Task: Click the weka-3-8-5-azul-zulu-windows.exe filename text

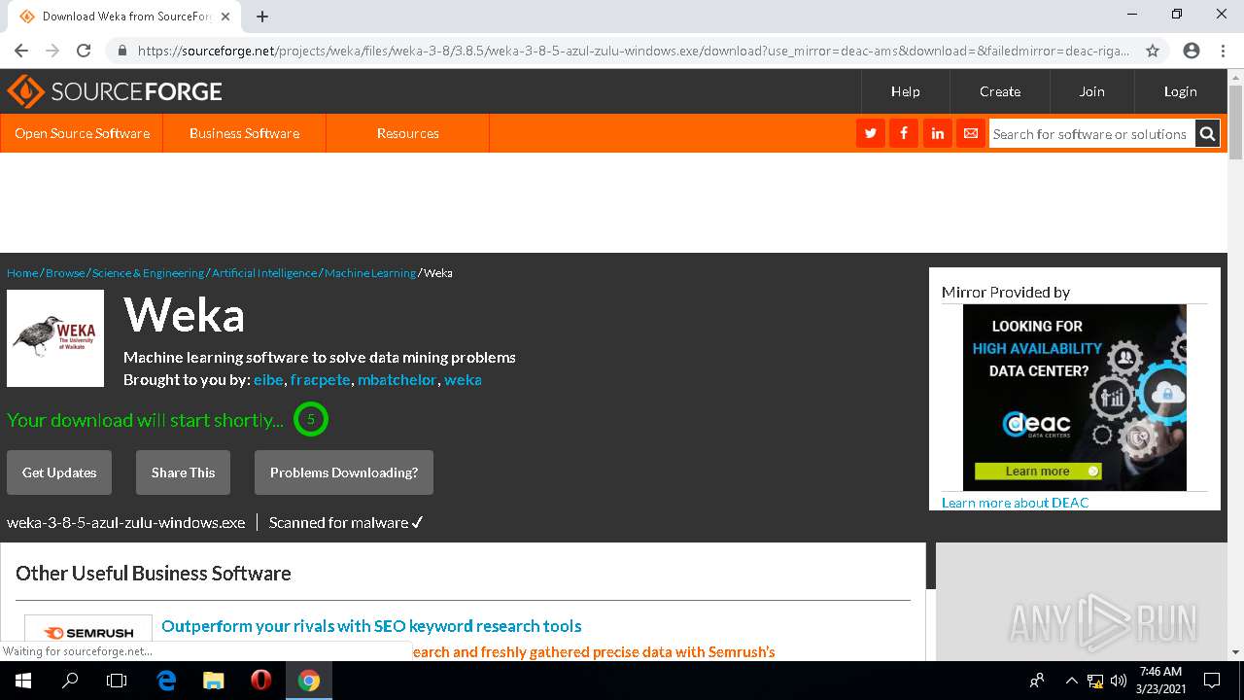Action: click(x=126, y=523)
